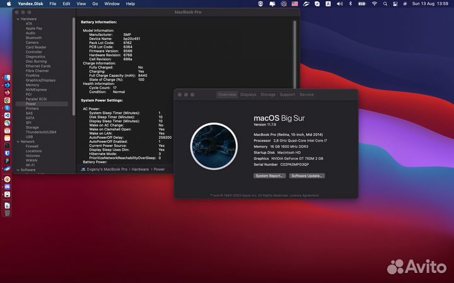Launch Firefox from the Dock
The width and height of the screenshot is (454, 283).
(7, 92)
